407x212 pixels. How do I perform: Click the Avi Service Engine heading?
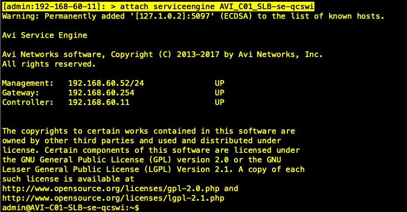click(45, 35)
